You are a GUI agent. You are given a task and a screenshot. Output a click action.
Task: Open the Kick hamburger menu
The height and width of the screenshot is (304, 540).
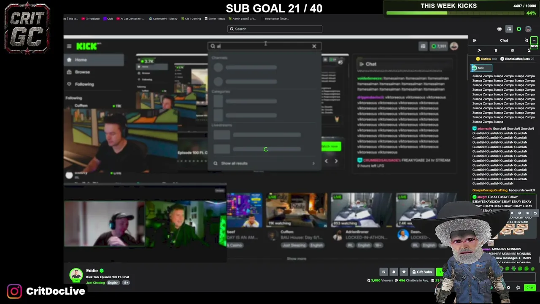point(69,46)
